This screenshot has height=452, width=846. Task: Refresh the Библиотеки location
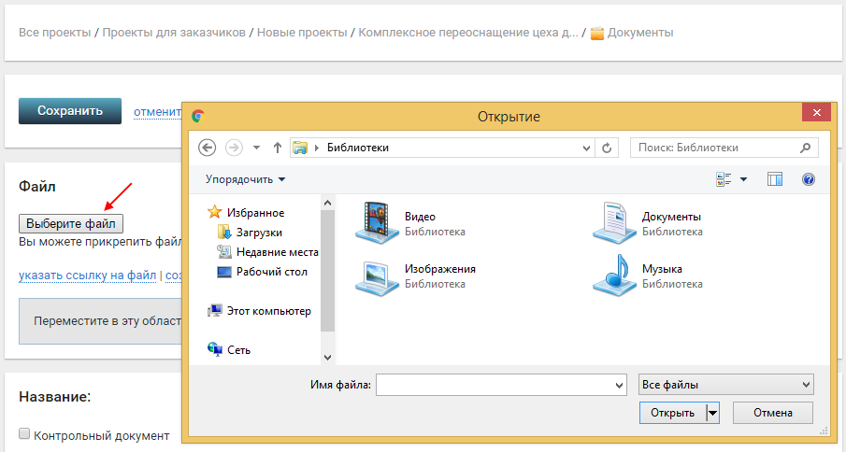(x=607, y=148)
